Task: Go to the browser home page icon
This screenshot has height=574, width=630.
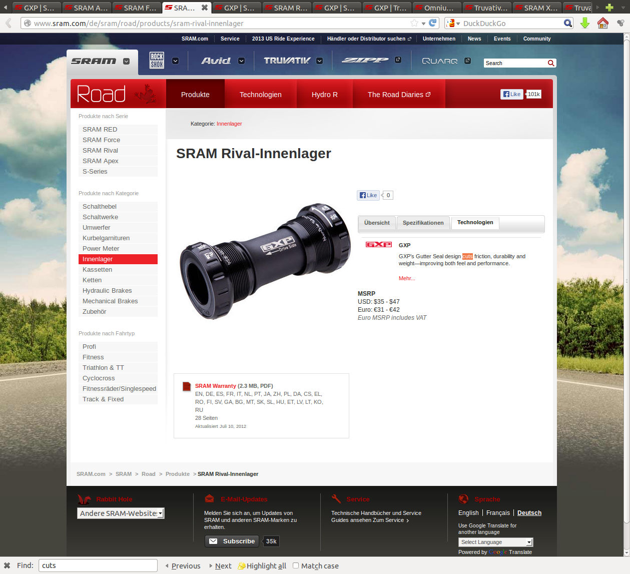Action: 603,23
